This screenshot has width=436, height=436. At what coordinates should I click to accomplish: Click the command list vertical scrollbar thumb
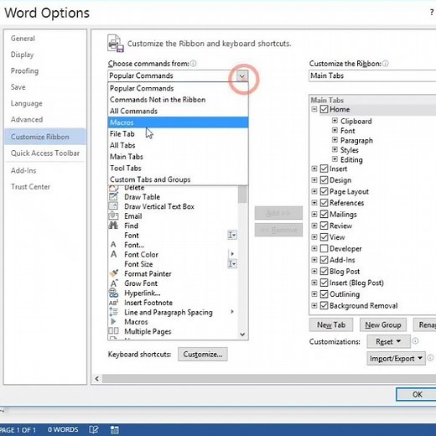click(242, 195)
